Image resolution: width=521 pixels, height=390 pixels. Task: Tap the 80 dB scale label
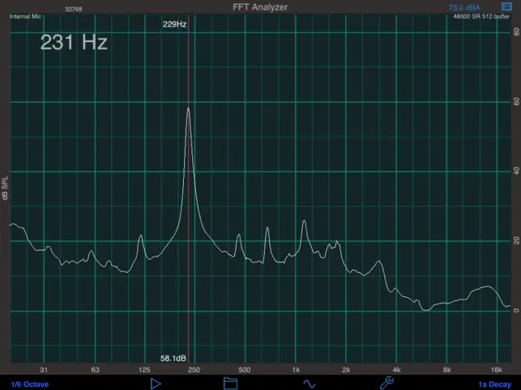516,32
